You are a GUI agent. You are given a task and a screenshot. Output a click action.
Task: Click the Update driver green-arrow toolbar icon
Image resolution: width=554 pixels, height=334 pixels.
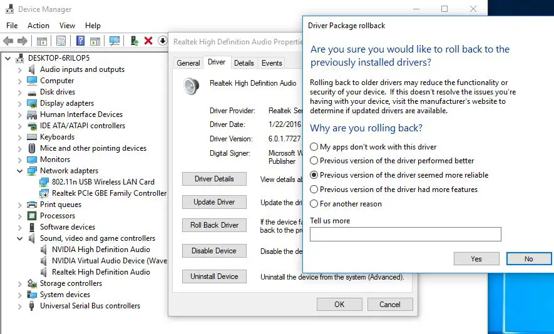click(x=134, y=41)
